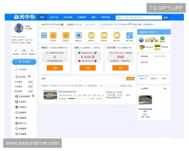
Task: Select the 招 recruitment publish icon
Action: click(x=91, y=36)
